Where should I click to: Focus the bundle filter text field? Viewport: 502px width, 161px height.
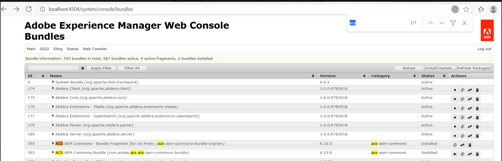[54, 68]
